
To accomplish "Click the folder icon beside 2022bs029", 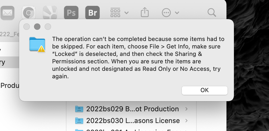I will (79, 109).
